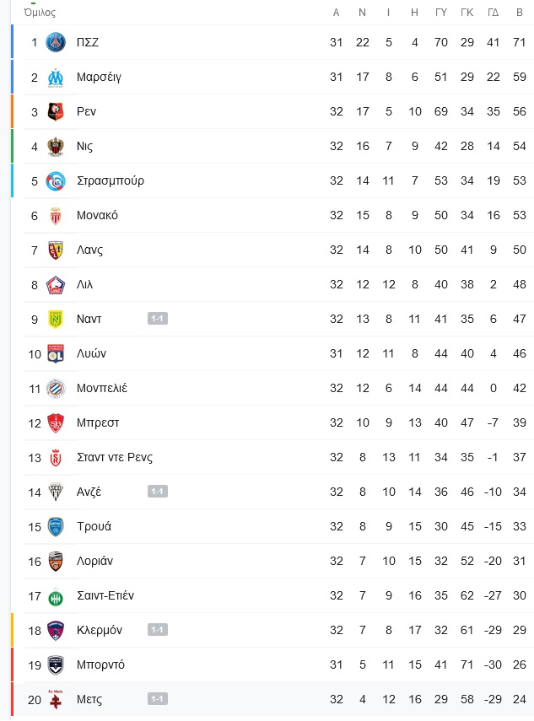Click the 1-1 score badge beside Ναντ
Image resolution: width=534 pixels, height=721 pixels.
coord(157,319)
